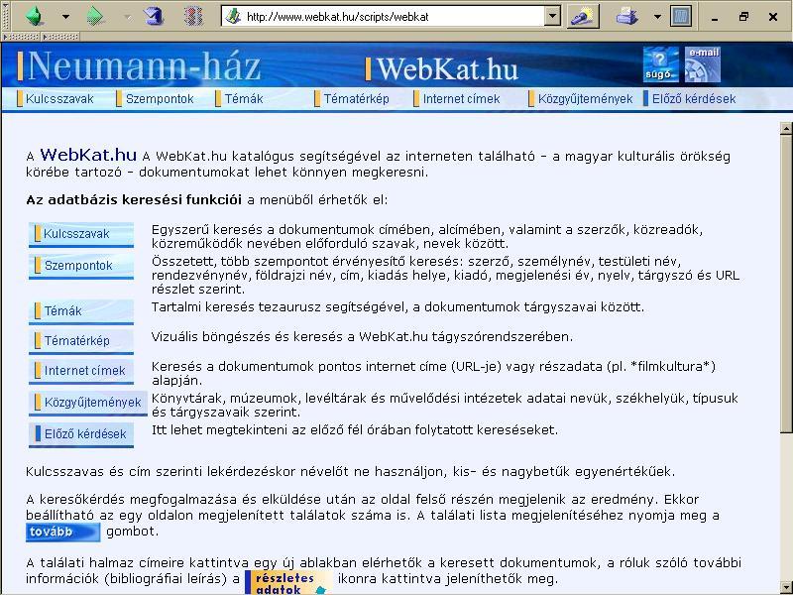Print the page using the printer icon

pos(627,17)
